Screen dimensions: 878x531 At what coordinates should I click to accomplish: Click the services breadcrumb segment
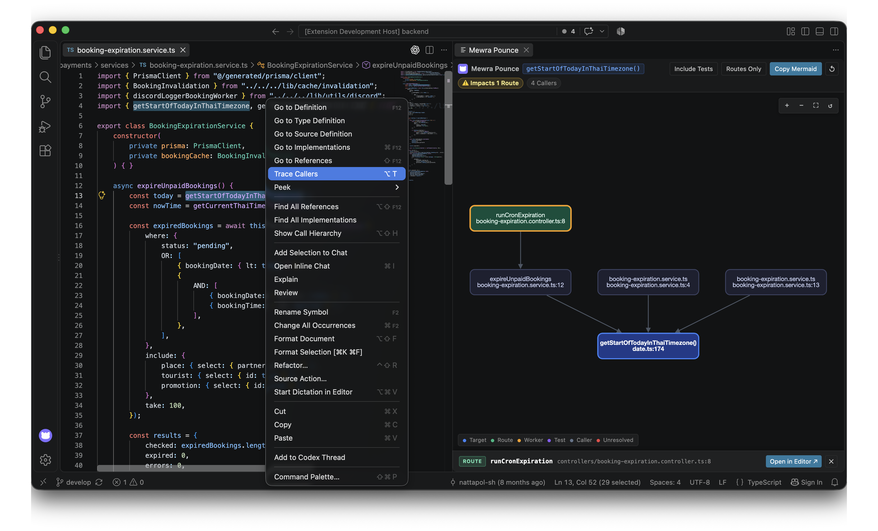click(x=114, y=65)
